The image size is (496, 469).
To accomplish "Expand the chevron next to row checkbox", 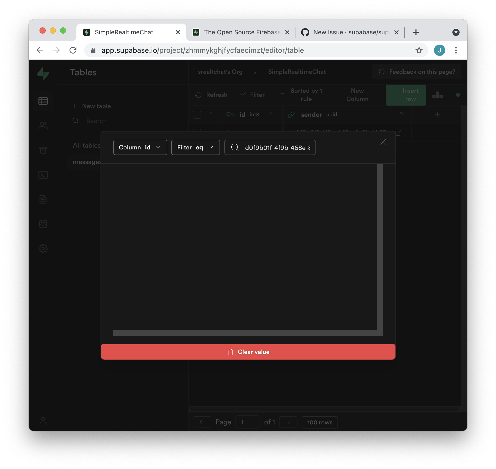I will pyautogui.click(x=212, y=114).
